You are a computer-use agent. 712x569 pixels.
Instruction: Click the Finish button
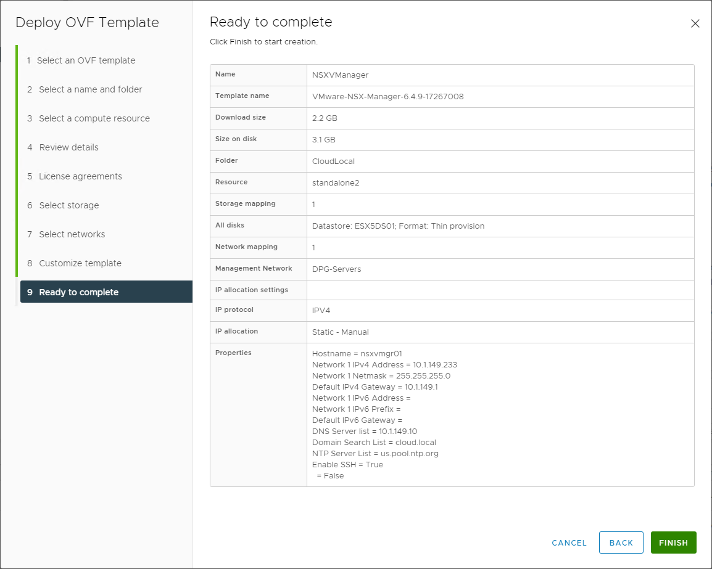(673, 542)
